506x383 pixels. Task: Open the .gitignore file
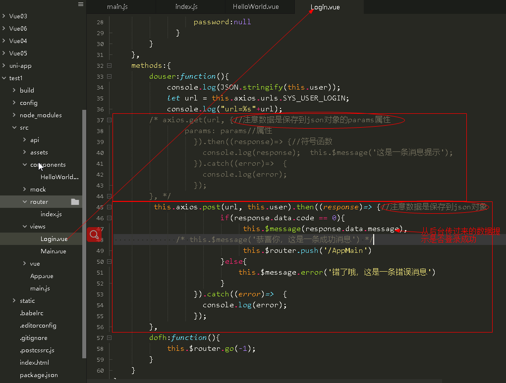[33, 337]
